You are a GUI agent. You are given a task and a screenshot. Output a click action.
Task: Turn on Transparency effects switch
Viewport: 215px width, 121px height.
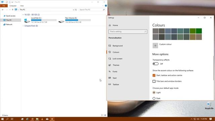pos(156,64)
